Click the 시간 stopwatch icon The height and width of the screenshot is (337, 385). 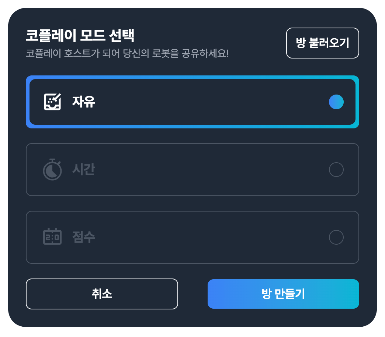pyautogui.click(x=52, y=169)
